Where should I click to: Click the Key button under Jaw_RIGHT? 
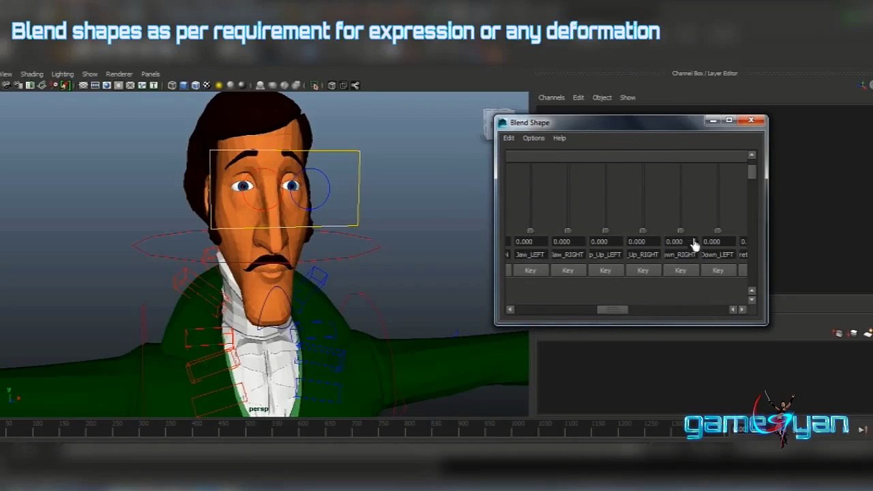[568, 271]
